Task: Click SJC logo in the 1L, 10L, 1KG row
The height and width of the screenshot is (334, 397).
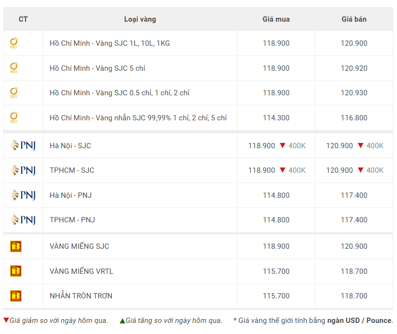Action: 13,43
